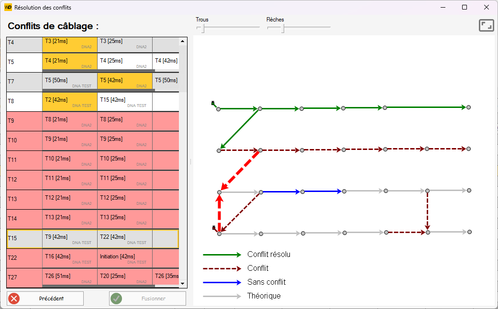Click the detonator icon at bottom-left of diagram

coord(213,228)
